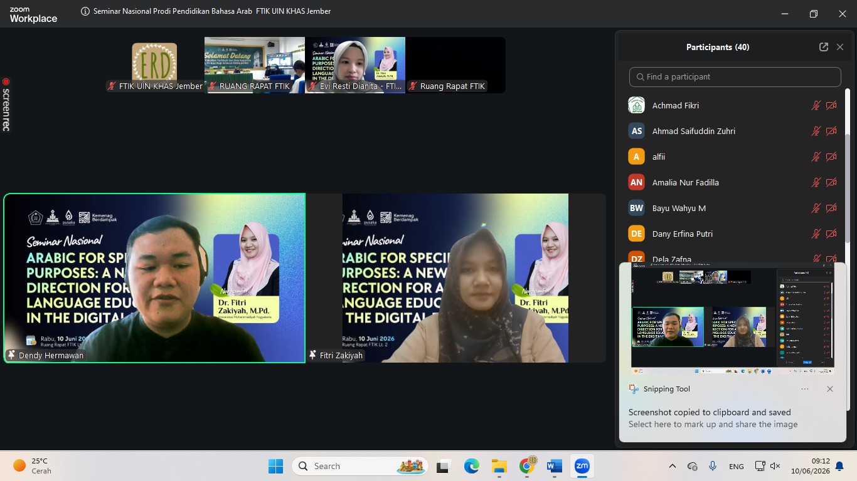Select participant alfii
The image size is (857, 481).
pyautogui.click(x=734, y=157)
